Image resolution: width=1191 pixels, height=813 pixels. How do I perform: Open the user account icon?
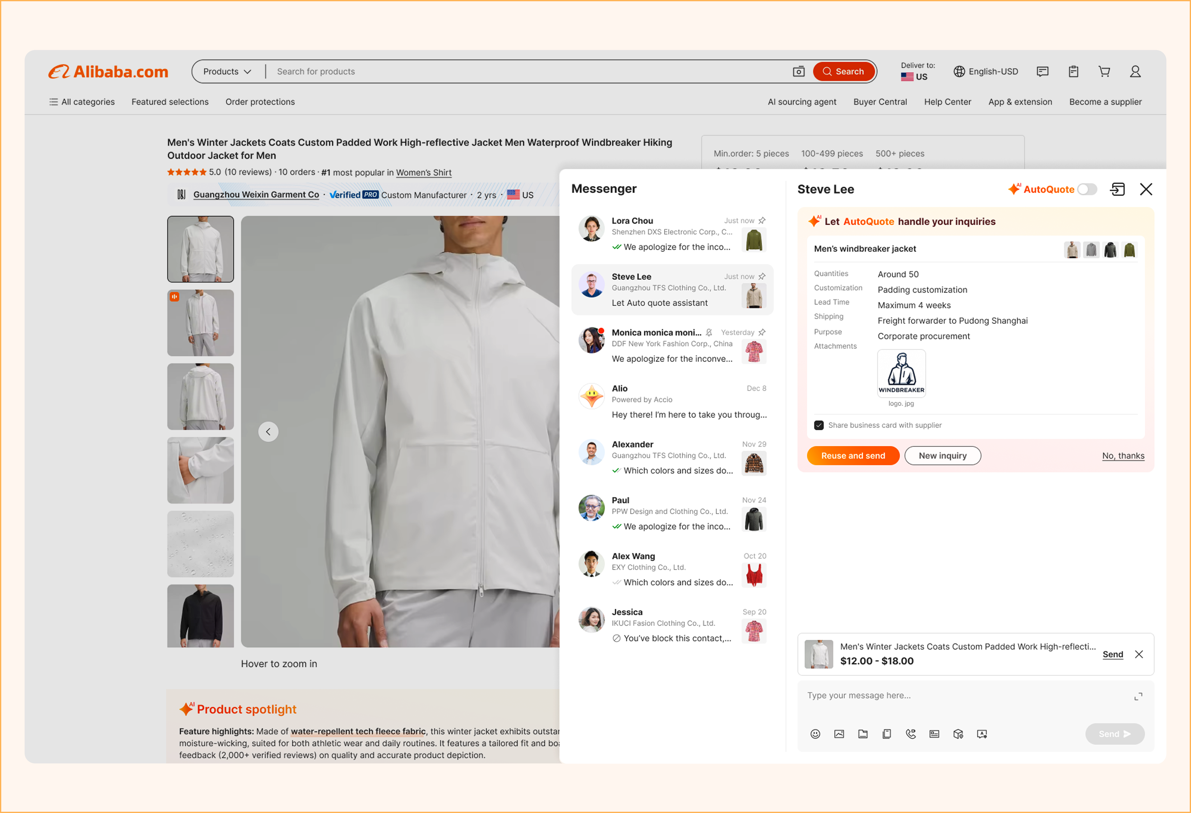point(1135,71)
